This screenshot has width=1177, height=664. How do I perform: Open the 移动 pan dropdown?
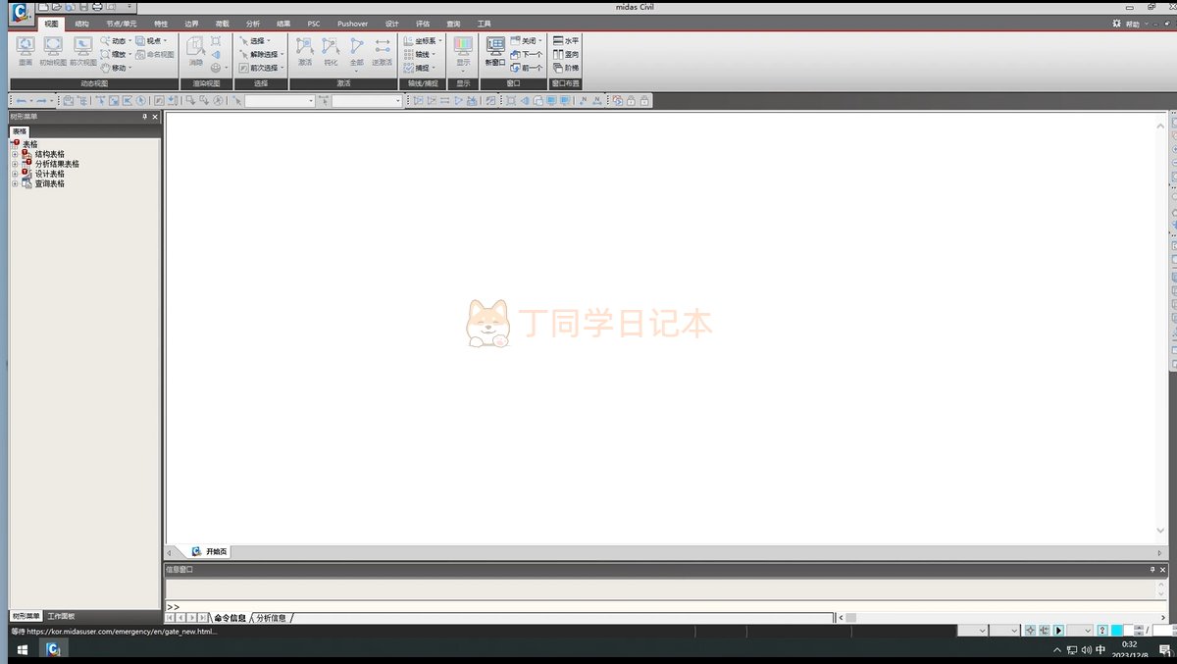116,68
